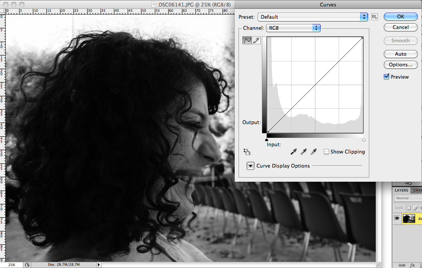Click the black input shadow slider
This screenshot has height=268, width=422.
(x=266, y=140)
